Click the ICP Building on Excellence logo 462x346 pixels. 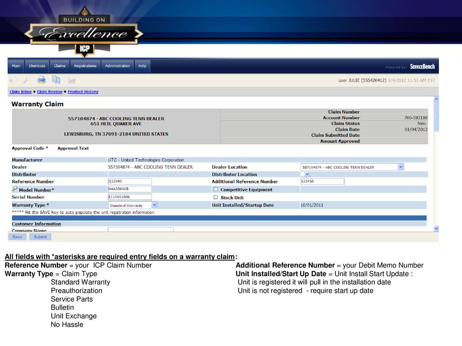(x=84, y=32)
